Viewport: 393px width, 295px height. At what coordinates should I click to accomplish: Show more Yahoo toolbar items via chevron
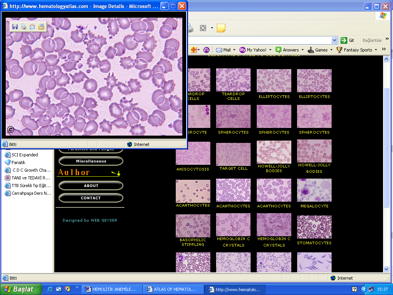[384, 49]
